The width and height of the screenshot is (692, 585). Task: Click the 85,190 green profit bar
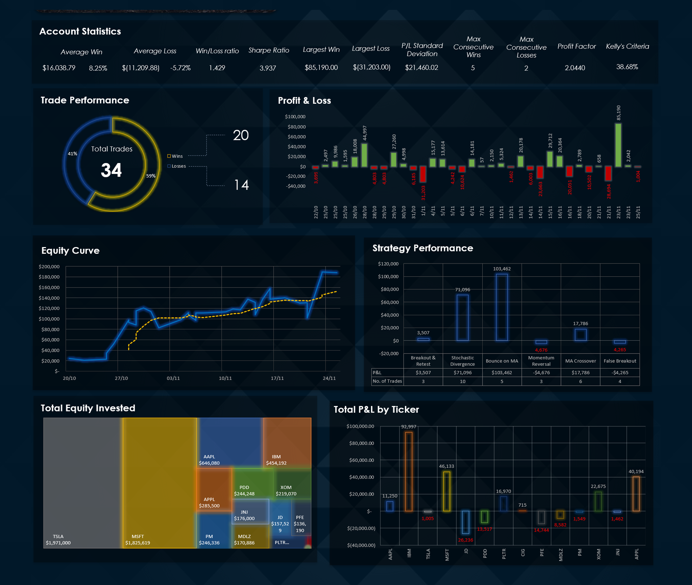(618, 145)
